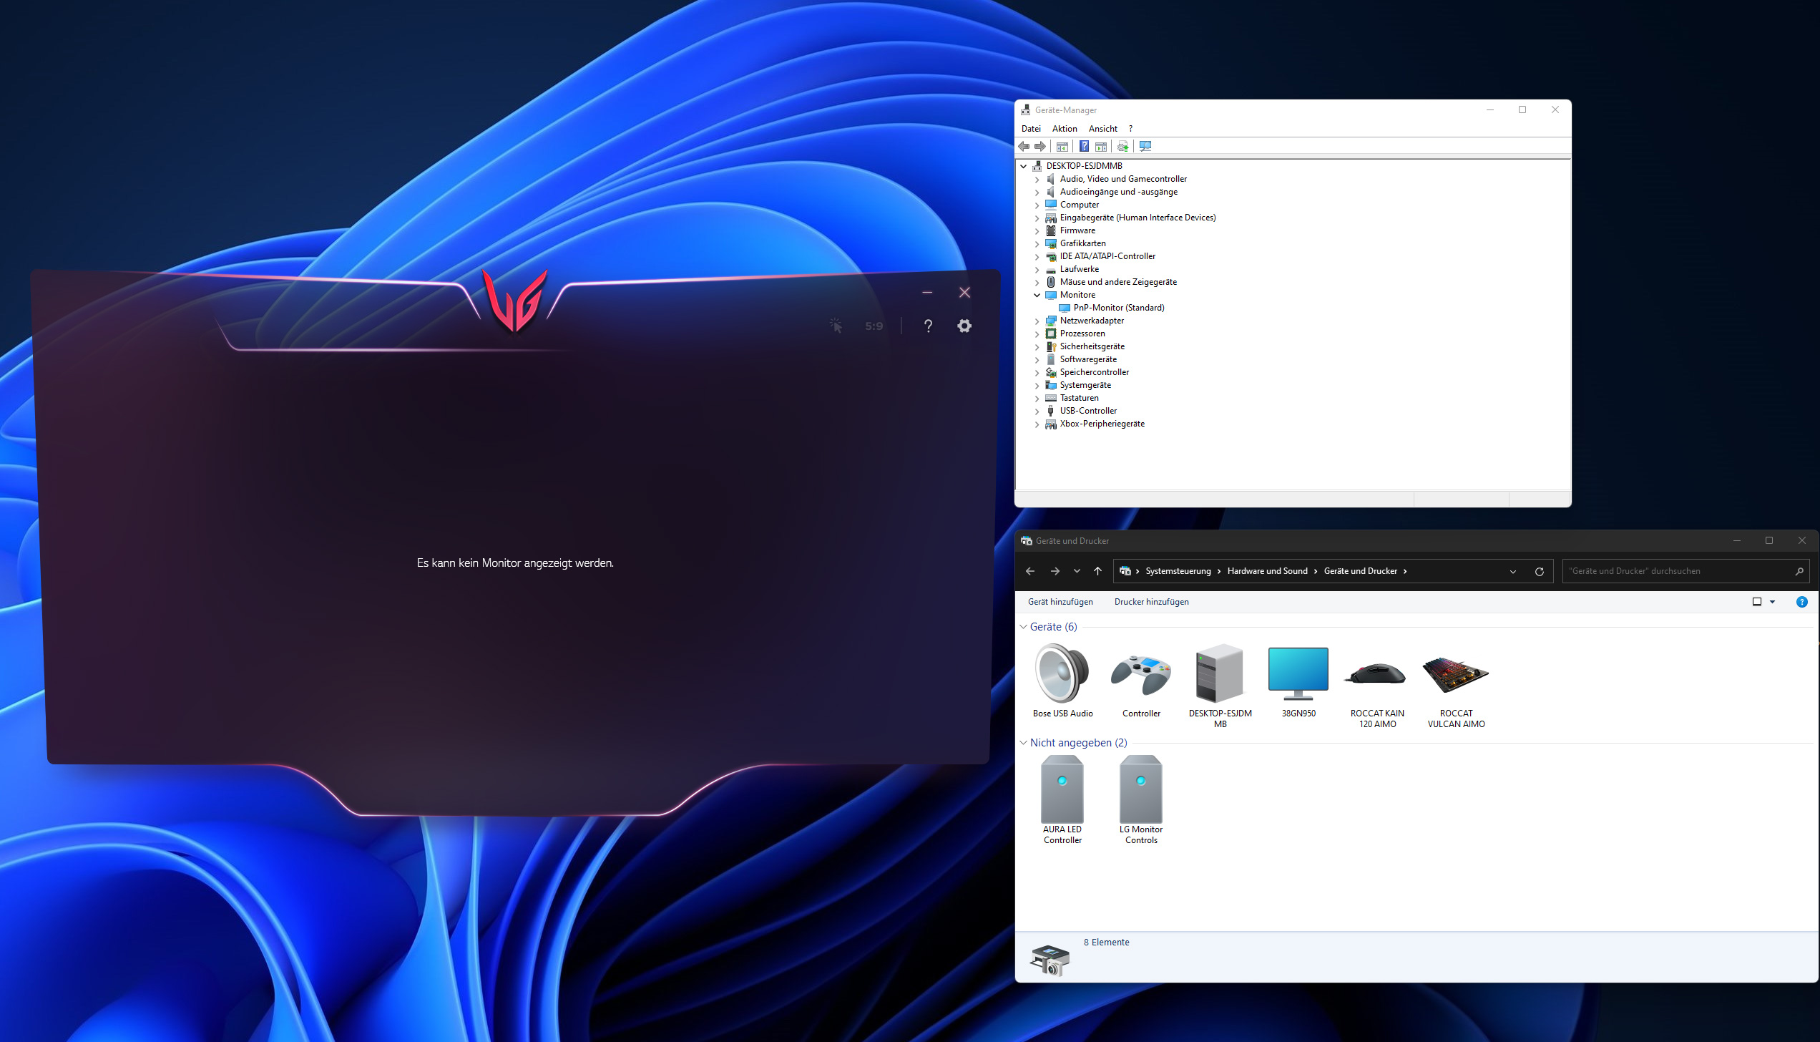The height and width of the screenshot is (1042, 1820).
Task: Click Drucker hinzufügen button
Action: pyautogui.click(x=1151, y=602)
